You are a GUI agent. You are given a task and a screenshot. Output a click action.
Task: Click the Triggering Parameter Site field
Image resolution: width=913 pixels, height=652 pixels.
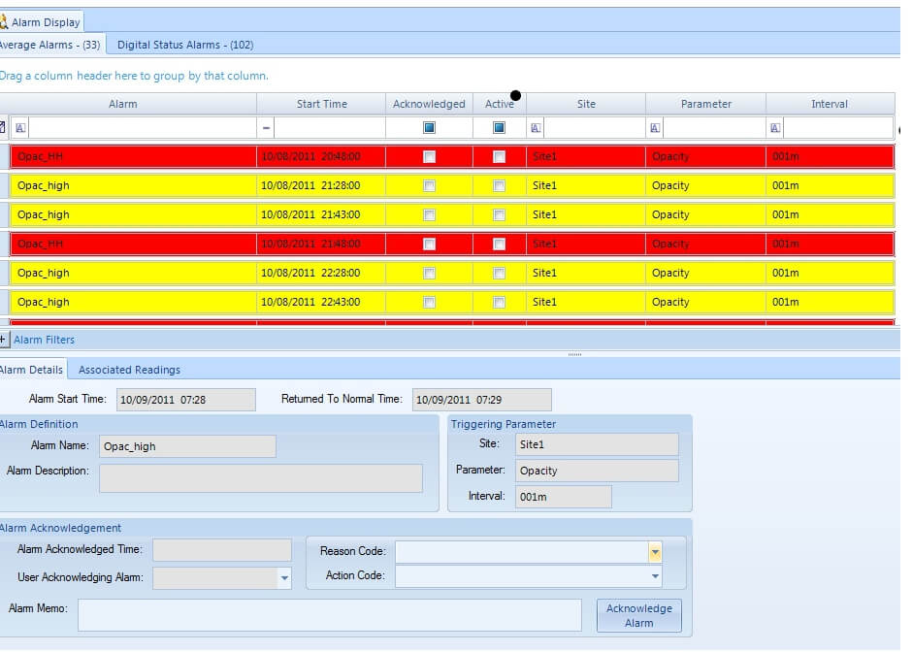pos(597,444)
